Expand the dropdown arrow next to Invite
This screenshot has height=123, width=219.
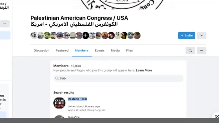tap(201, 36)
